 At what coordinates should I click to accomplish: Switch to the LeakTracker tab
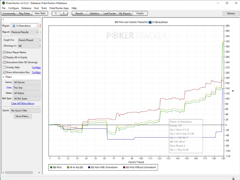110,13
